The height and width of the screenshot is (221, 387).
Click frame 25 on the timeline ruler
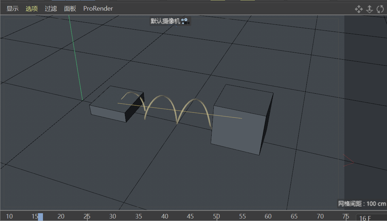pyautogui.click(x=87, y=216)
